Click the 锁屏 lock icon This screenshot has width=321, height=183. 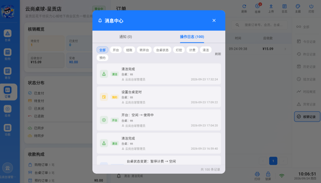click(x=268, y=176)
